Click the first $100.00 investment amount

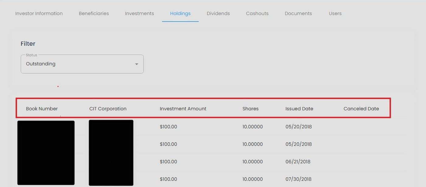(168, 127)
